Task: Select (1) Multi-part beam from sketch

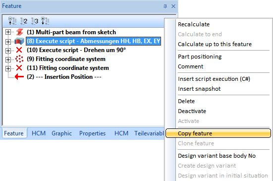Action: (71, 32)
